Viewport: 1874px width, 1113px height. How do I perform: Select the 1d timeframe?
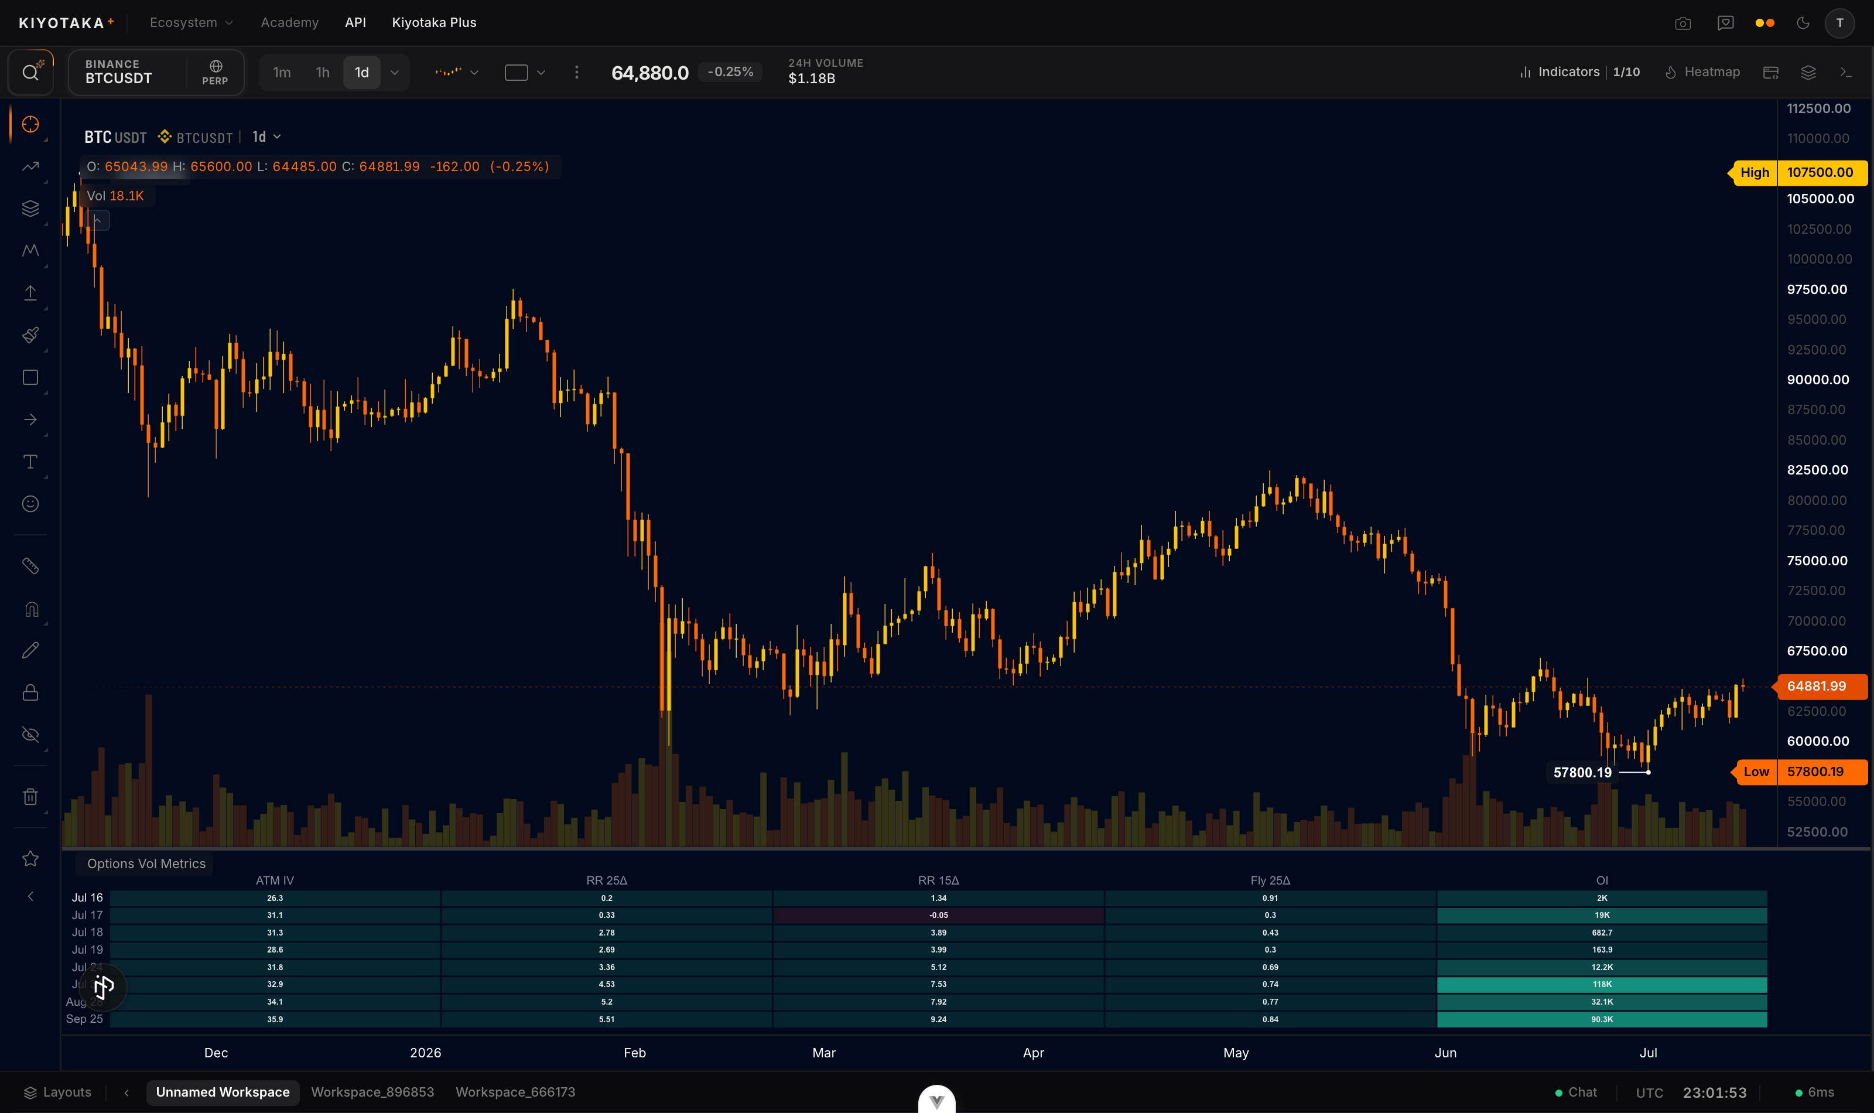coord(361,73)
